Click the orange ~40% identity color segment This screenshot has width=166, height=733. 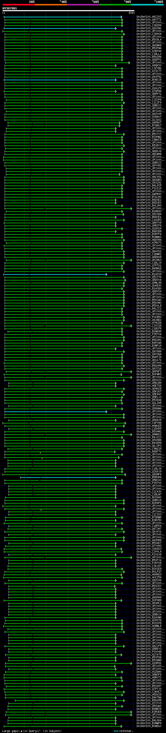[51, 5]
